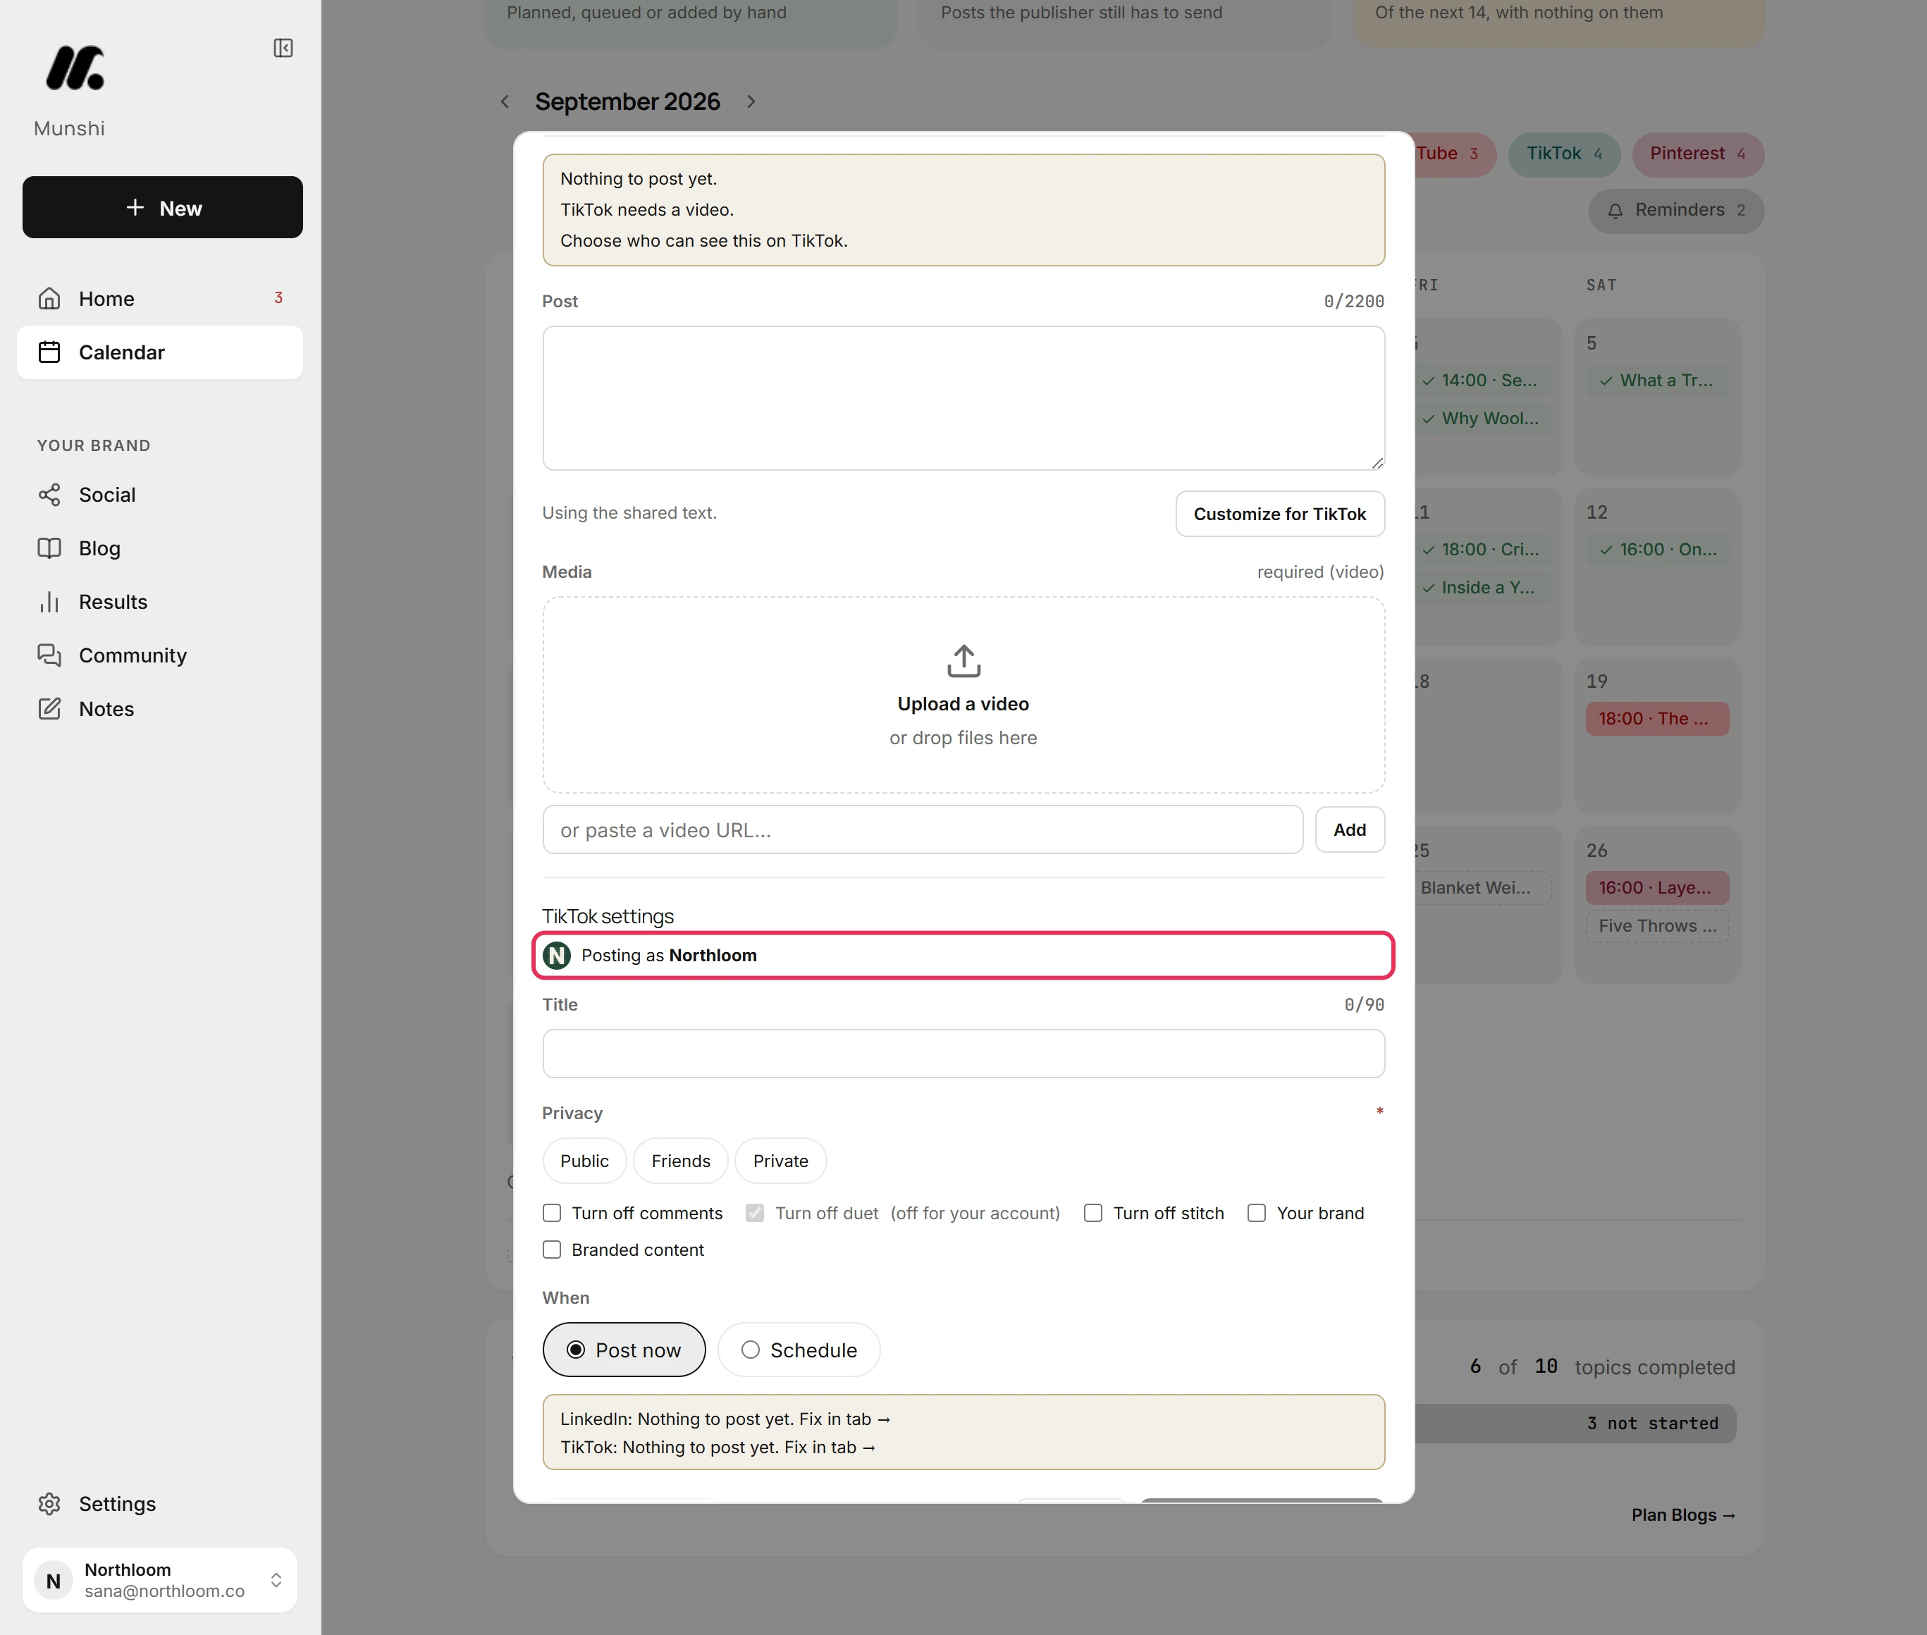The image size is (1927, 1635).
Task: Open Home in the sidebar
Action: [x=159, y=298]
